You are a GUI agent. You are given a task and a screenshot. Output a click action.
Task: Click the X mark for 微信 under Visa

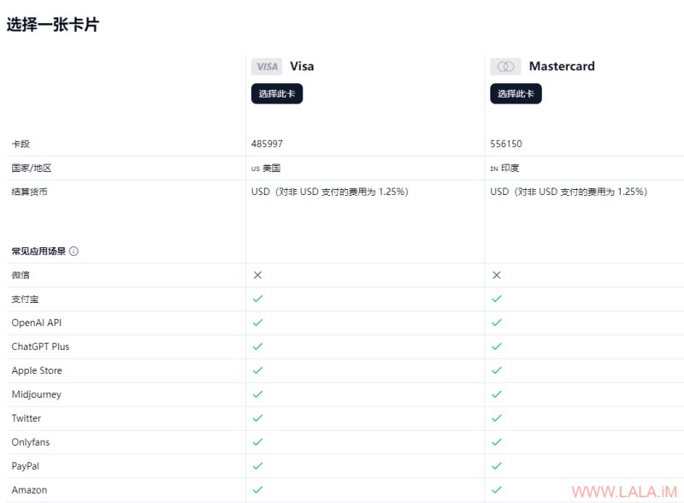tap(258, 275)
